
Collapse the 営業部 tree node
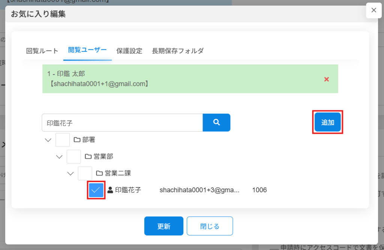59,156
